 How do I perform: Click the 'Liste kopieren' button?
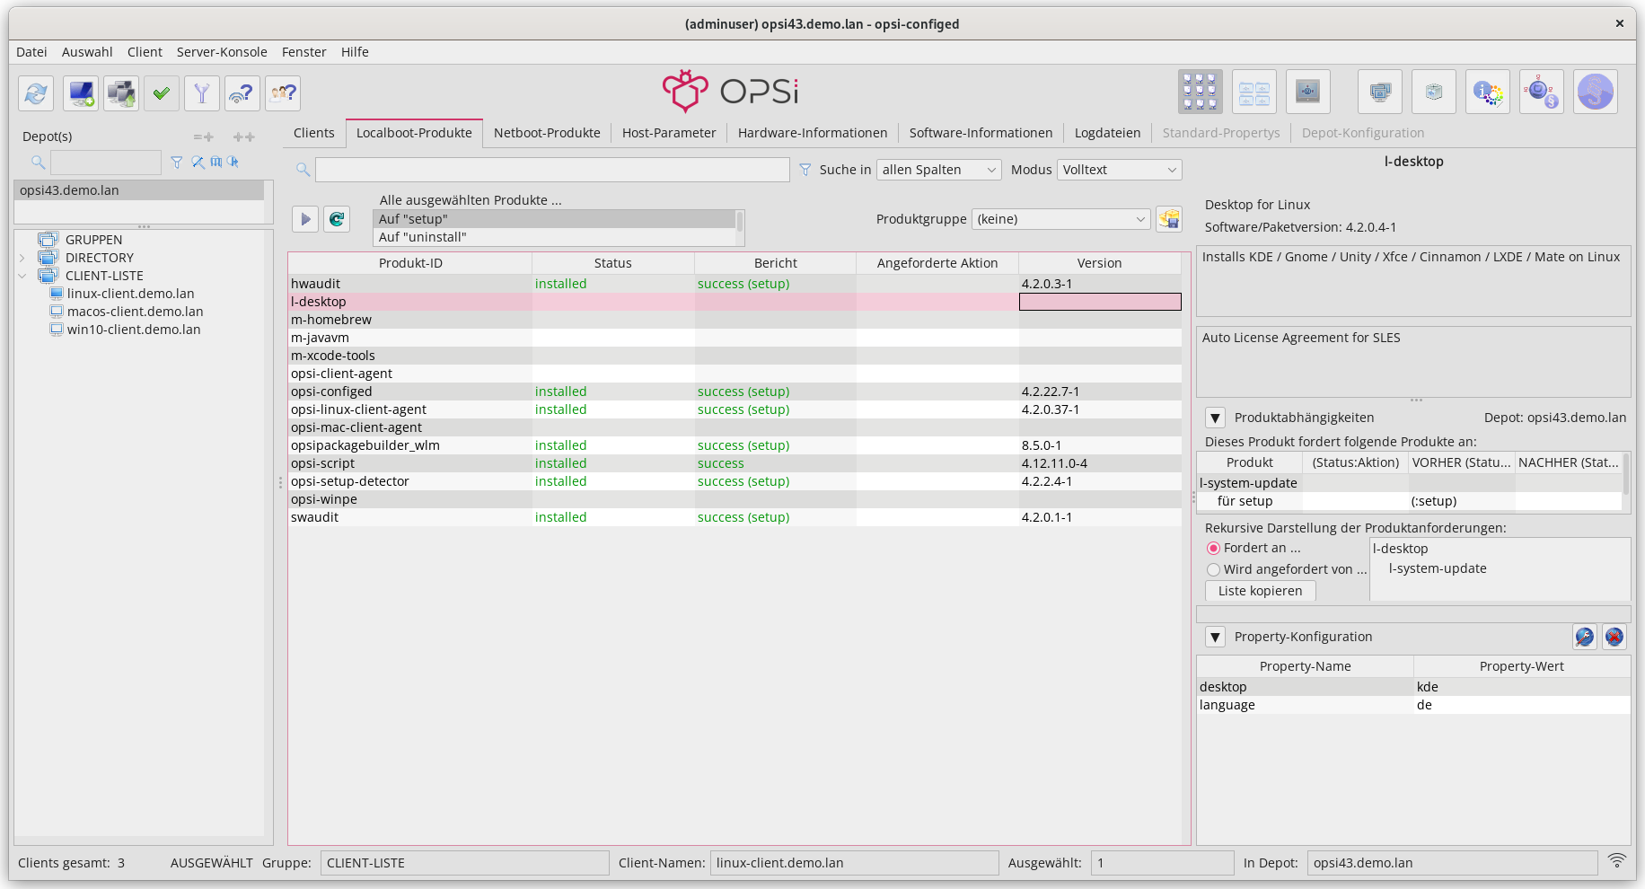[x=1261, y=591]
